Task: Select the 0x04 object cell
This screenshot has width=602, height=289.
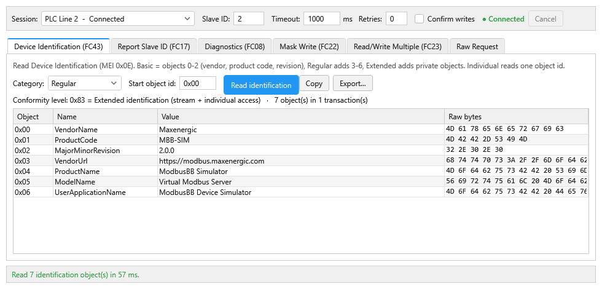Action: [33, 171]
